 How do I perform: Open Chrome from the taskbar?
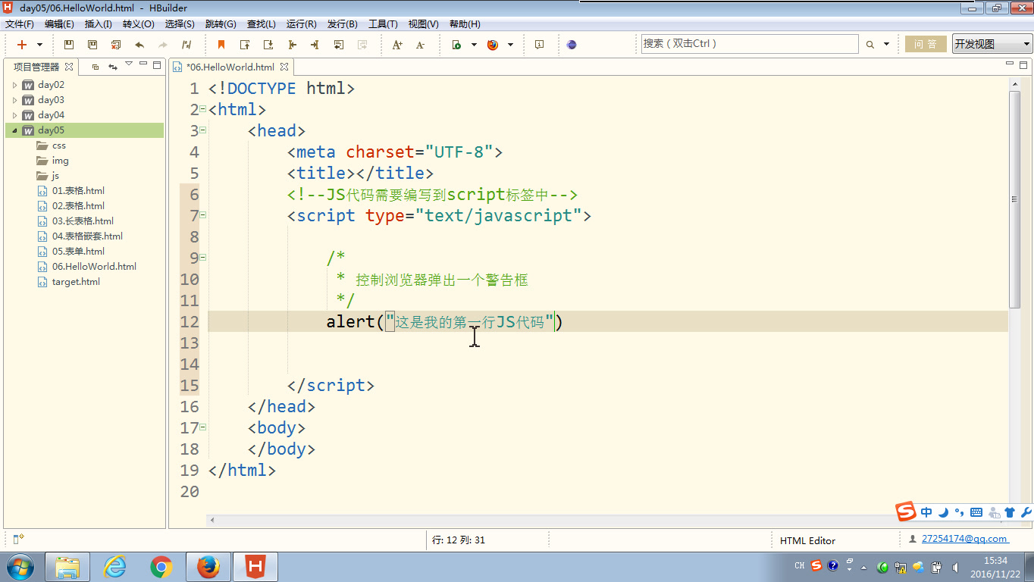[x=161, y=566]
